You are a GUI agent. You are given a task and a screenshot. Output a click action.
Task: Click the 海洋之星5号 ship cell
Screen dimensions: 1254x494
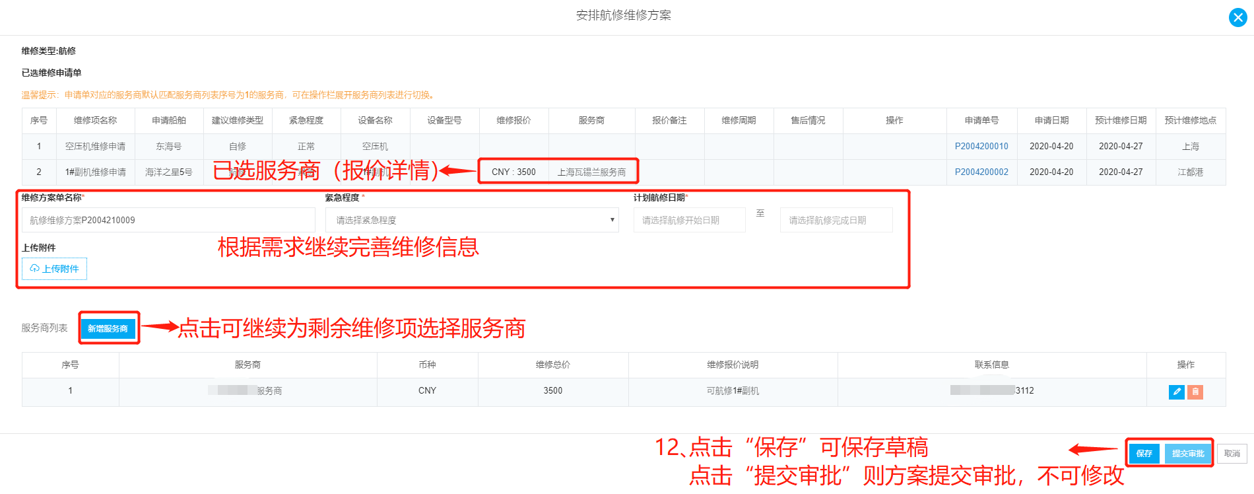click(169, 172)
